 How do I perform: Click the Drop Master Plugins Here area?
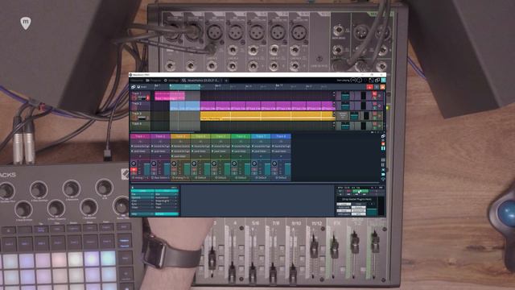click(356, 199)
